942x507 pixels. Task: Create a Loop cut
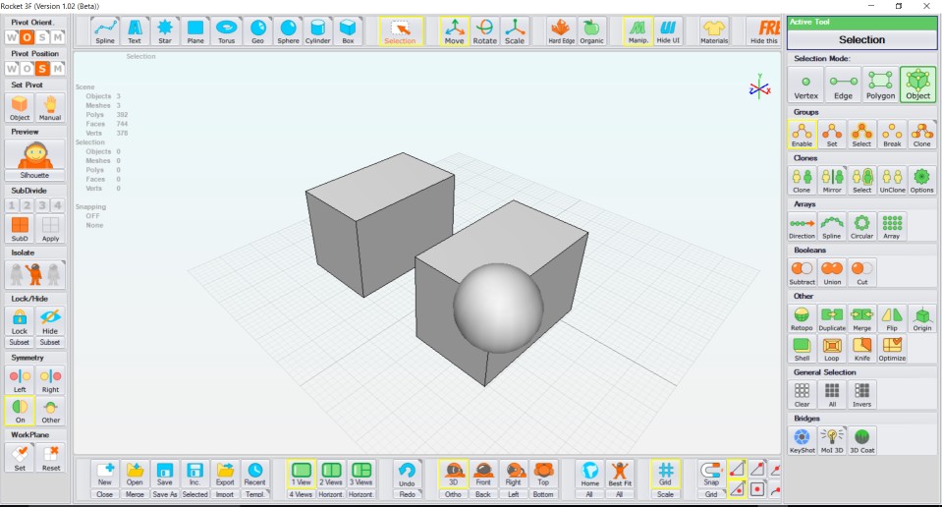[832, 349]
